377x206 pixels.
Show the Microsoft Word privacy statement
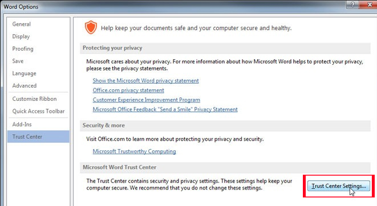pos(145,81)
